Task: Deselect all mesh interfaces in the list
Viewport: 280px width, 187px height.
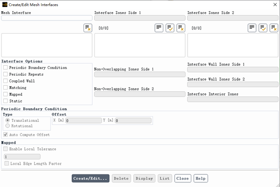Action: pos(88,28)
